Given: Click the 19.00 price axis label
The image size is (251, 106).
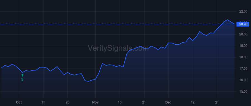Looking at the screenshot, I should pyautogui.click(x=243, y=46).
